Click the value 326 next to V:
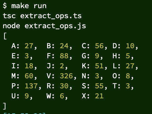 [66, 76]
